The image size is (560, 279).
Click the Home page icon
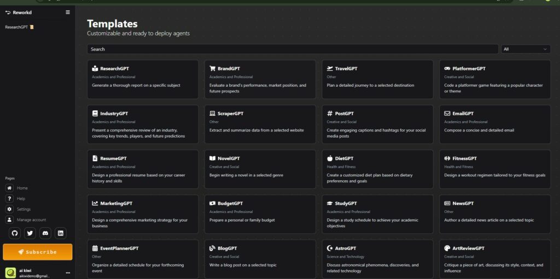click(10, 188)
